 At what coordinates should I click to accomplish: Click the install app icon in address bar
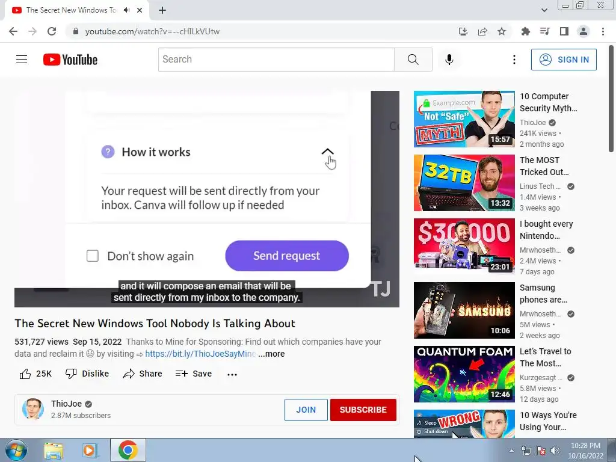point(463,31)
